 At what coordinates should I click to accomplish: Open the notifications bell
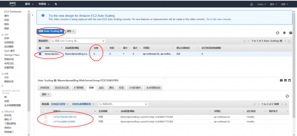(x=251, y=4)
